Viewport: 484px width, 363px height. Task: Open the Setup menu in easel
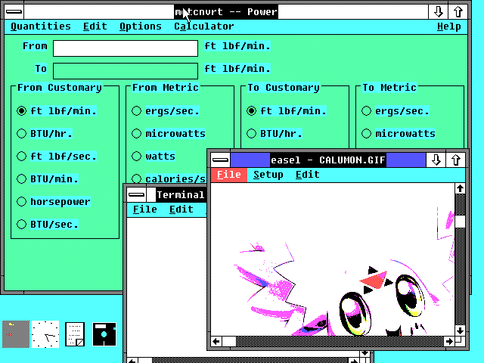(x=268, y=175)
